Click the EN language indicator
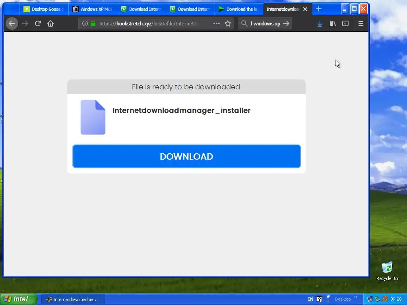This screenshot has height=305, width=407. (x=310, y=299)
